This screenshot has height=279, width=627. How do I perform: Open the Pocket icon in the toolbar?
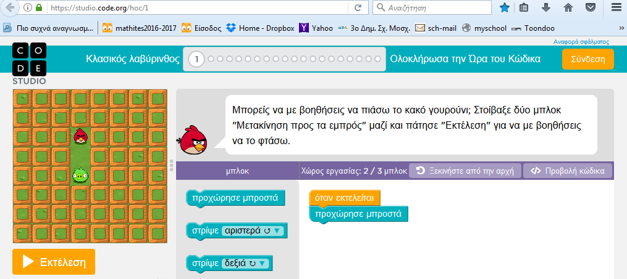591,8
